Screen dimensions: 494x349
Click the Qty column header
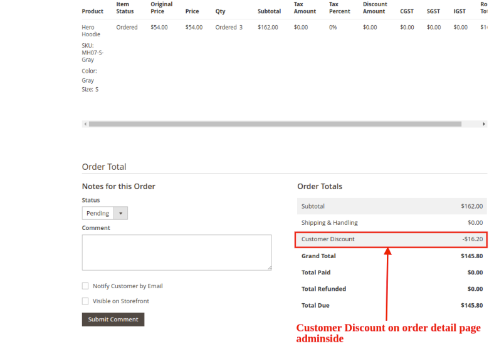220,11
